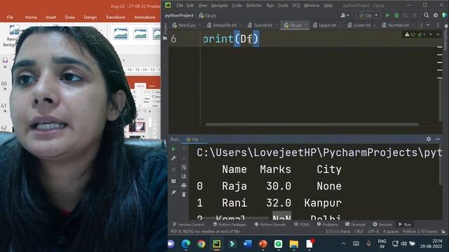Pin the Op run tab
Image resolution: width=449 pixels, height=252 pixels.
[173, 193]
